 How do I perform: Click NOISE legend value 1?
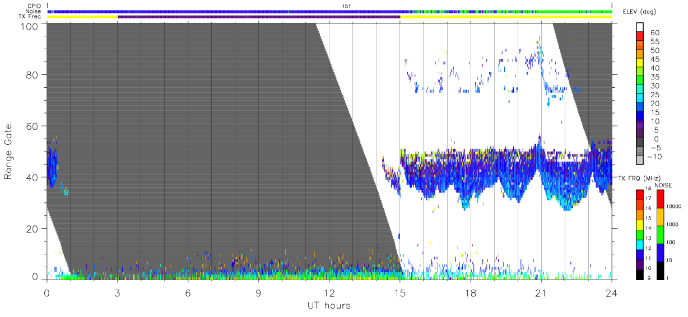[x=667, y=278]
